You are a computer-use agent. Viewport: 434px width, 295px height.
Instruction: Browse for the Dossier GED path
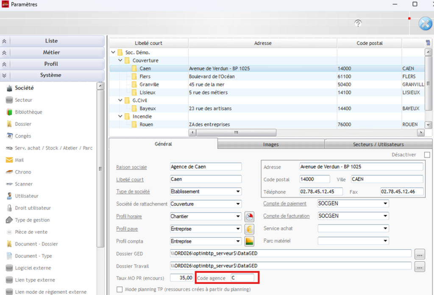tap(420, 254)
